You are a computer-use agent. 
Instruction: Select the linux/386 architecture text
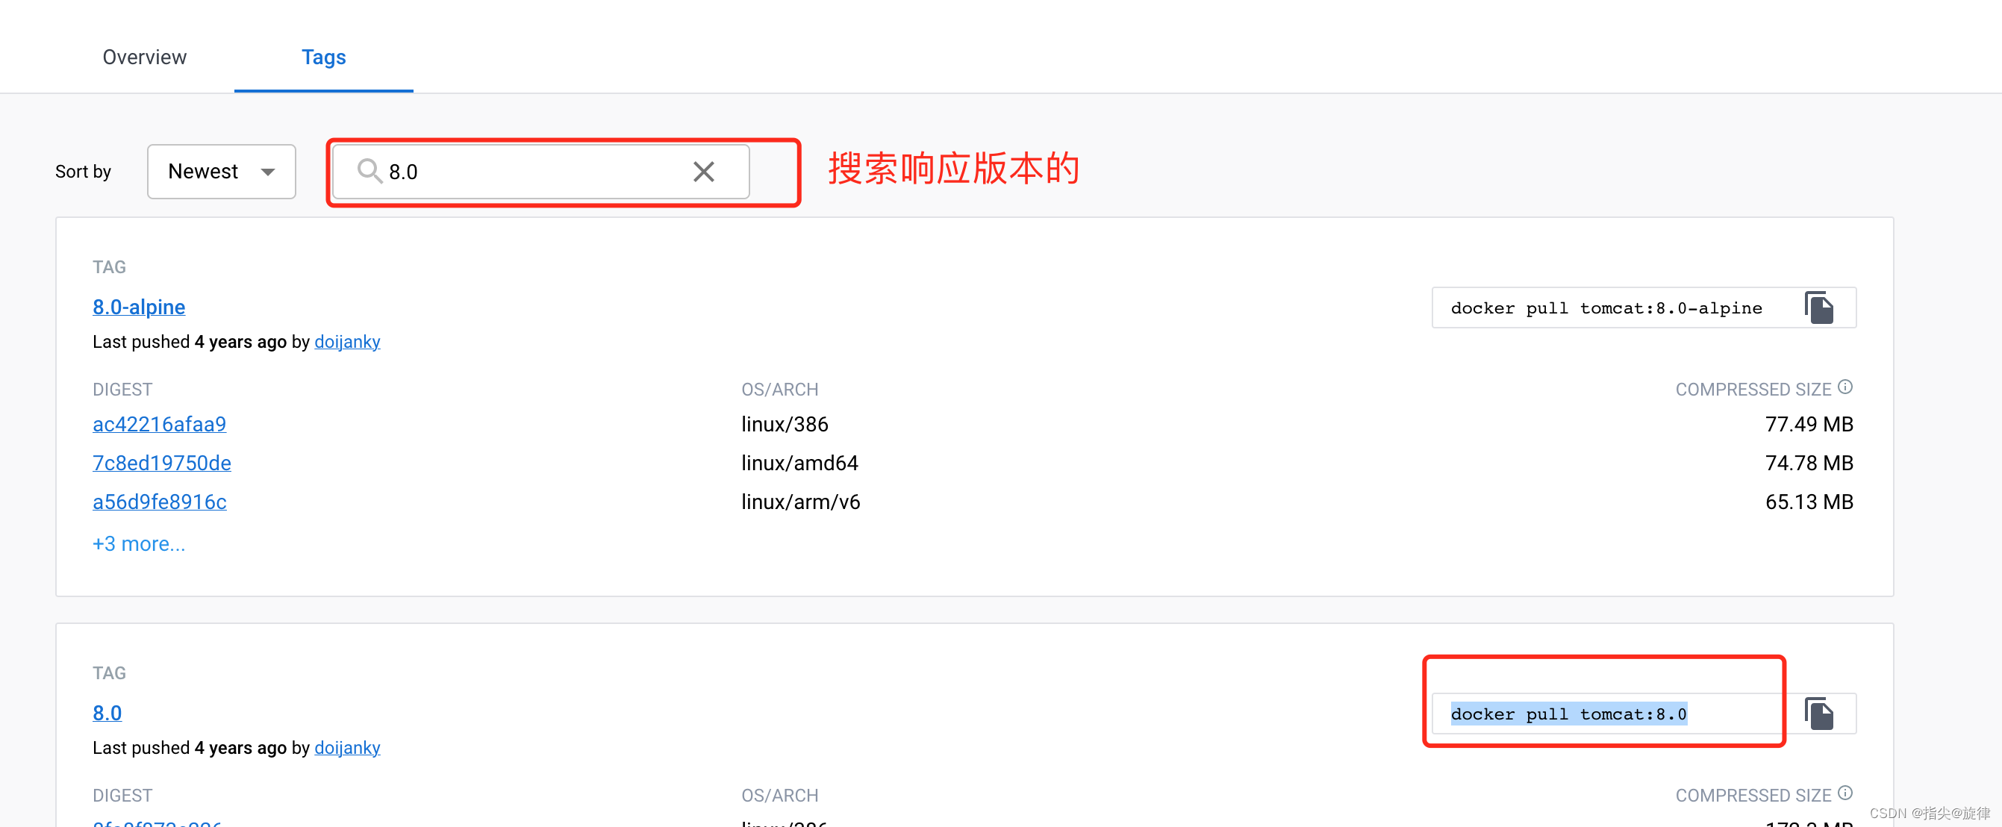[785, 424]
